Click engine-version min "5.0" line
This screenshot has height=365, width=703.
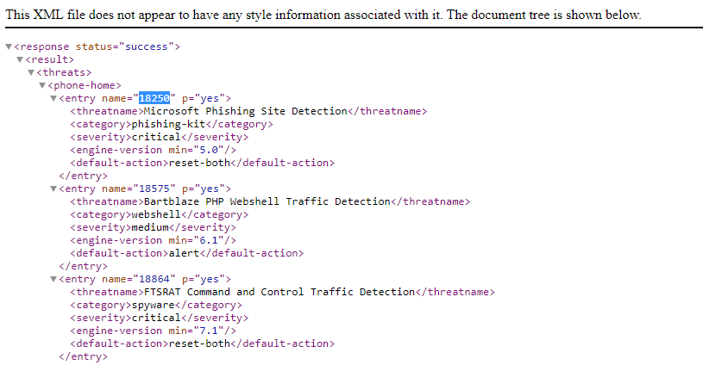click(x=154, y=150)
